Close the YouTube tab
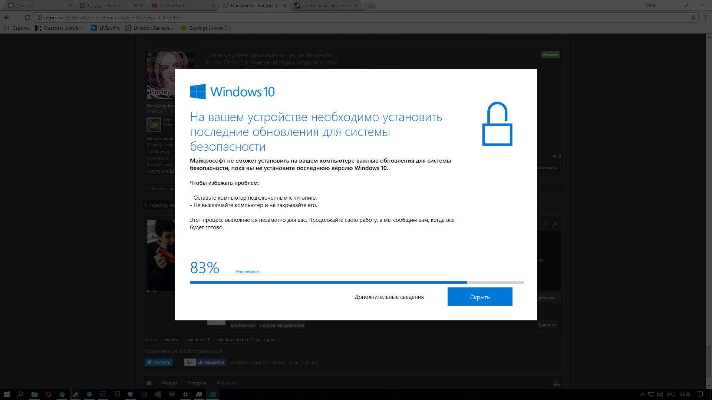Image resolution: width=712 pixels, height=400 pixels. tap(213, 6)
